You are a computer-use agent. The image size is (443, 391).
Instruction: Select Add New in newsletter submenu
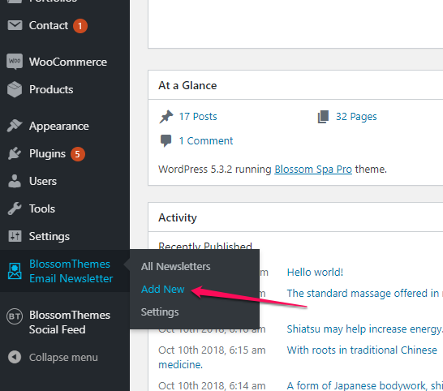pyautogui.click(x=163, y=290)
